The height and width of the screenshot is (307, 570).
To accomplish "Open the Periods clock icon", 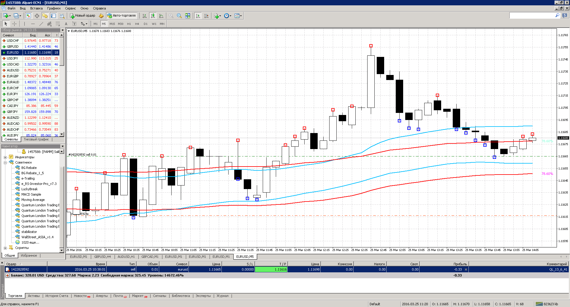I will (227, 16).
